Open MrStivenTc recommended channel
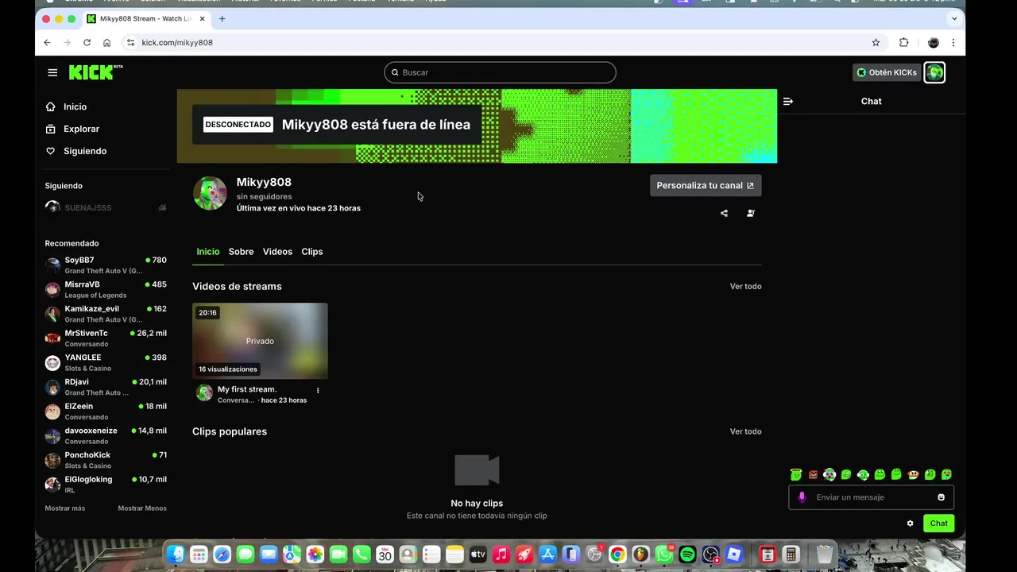Image resolution: width=1017 pixels, height=572 pixels. [x=106, y=338]
